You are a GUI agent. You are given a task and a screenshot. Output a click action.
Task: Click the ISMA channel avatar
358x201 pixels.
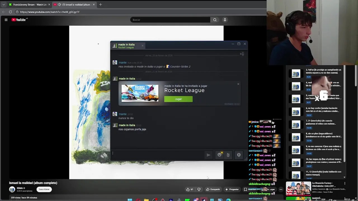pyautogui.click(x=12, y=189)
